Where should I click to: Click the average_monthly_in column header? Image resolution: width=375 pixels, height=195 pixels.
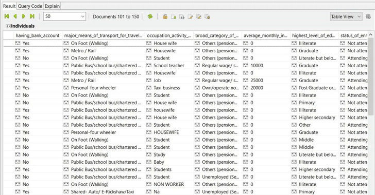pos(266,35)
